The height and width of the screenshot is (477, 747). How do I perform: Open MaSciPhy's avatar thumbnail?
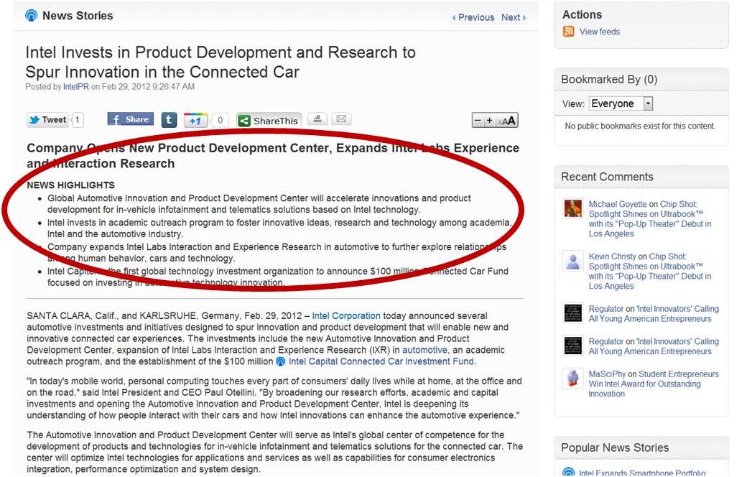(572, 379)
